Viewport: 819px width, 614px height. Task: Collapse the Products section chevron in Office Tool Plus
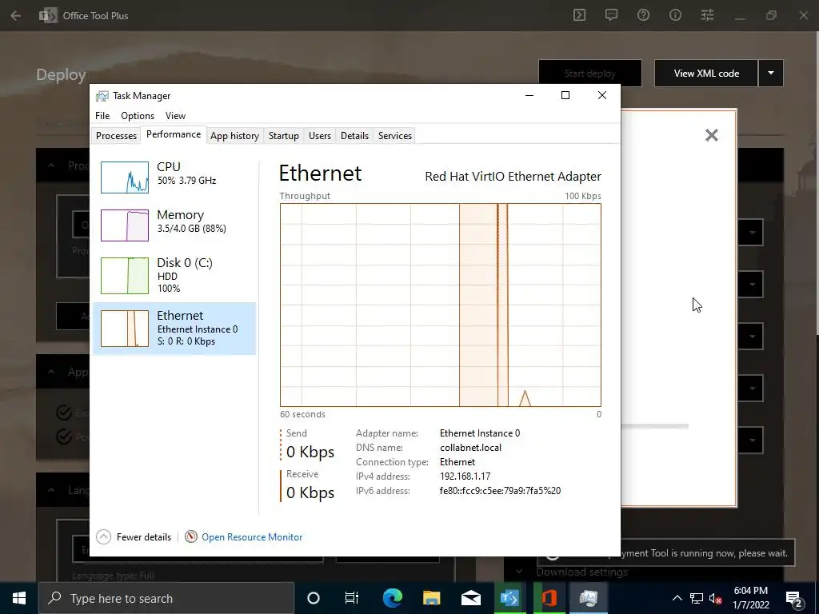tap(51, 165)
